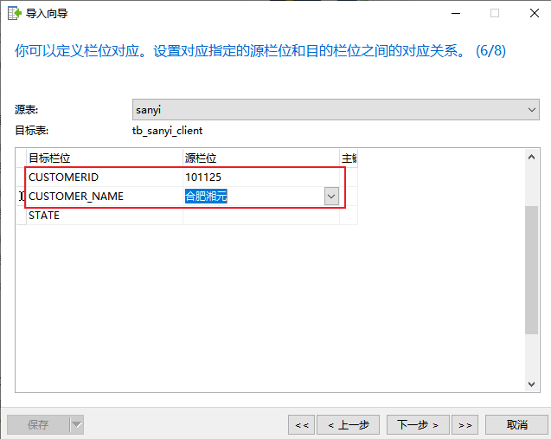Screen dimensions: 551x439
Task: Click the empty source field for STATE
Action: (261, 216)
